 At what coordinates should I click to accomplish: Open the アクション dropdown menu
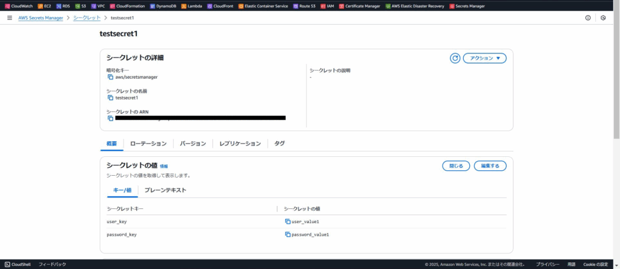click(x=484, y=58)
